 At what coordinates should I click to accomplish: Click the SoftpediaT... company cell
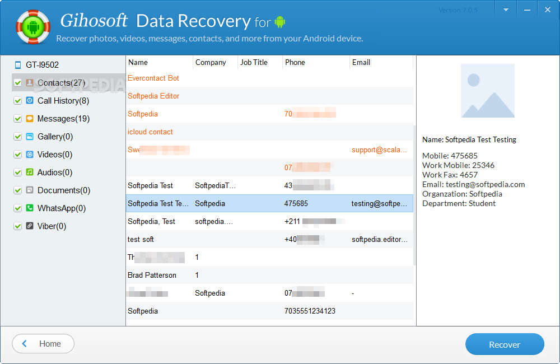point(216,186)
